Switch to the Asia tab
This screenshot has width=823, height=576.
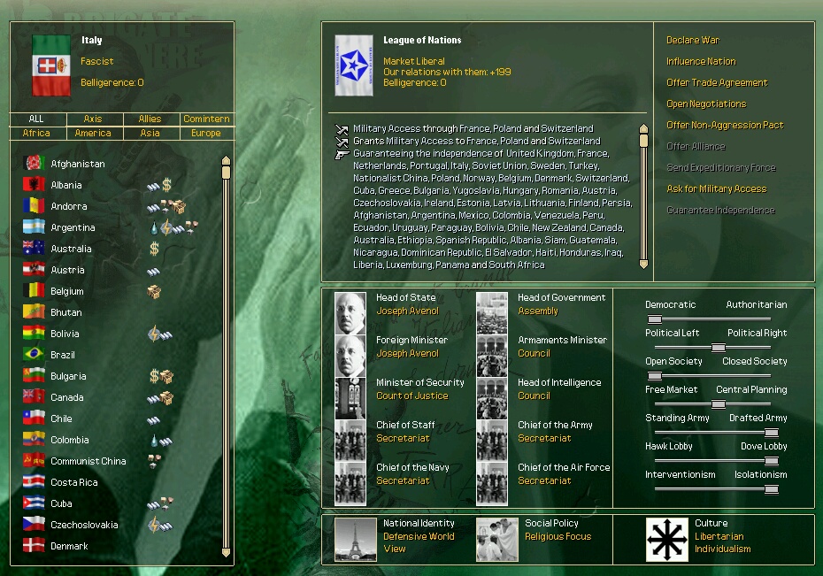[x=150, y=134]
